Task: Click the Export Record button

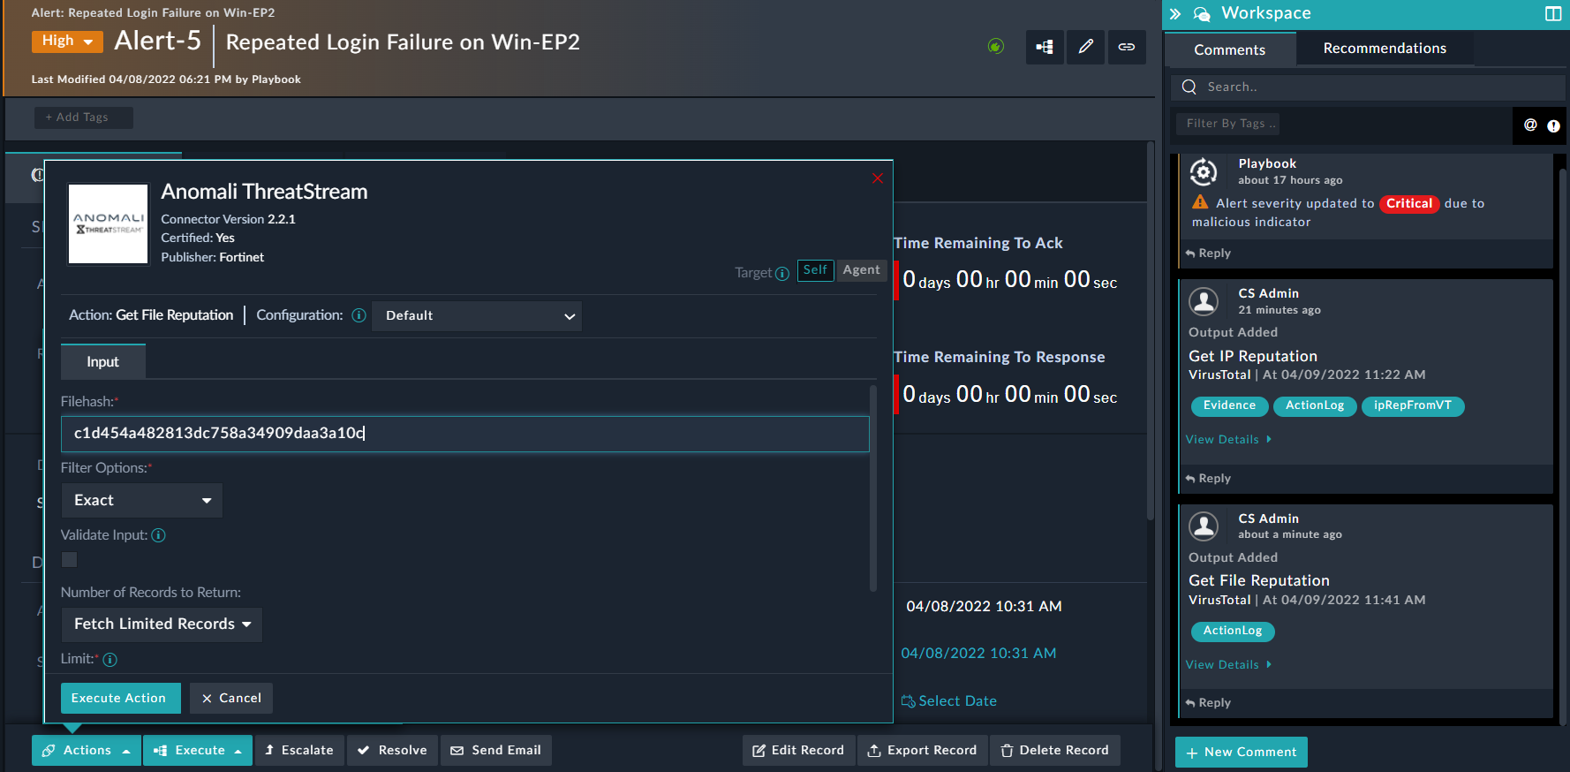Action: click(922, 751)
